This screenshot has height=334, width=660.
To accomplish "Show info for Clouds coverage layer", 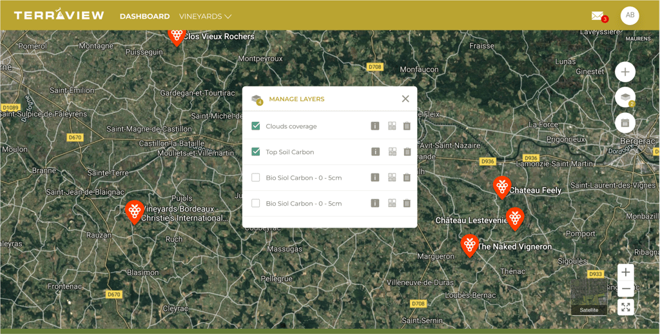I will [375, 126].
